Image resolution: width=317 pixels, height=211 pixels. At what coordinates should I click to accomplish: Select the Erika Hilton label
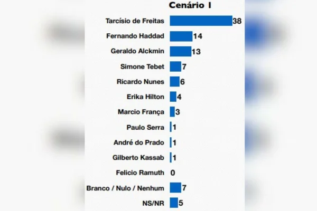pos(146,97)
